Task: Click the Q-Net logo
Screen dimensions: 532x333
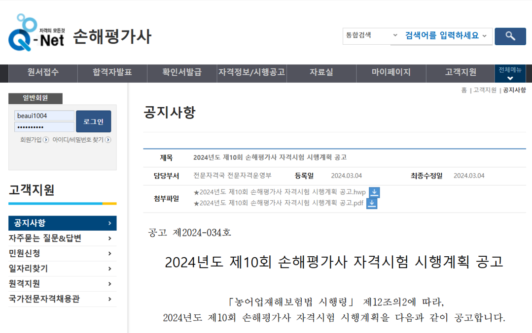Action: [x=37, y=33]
